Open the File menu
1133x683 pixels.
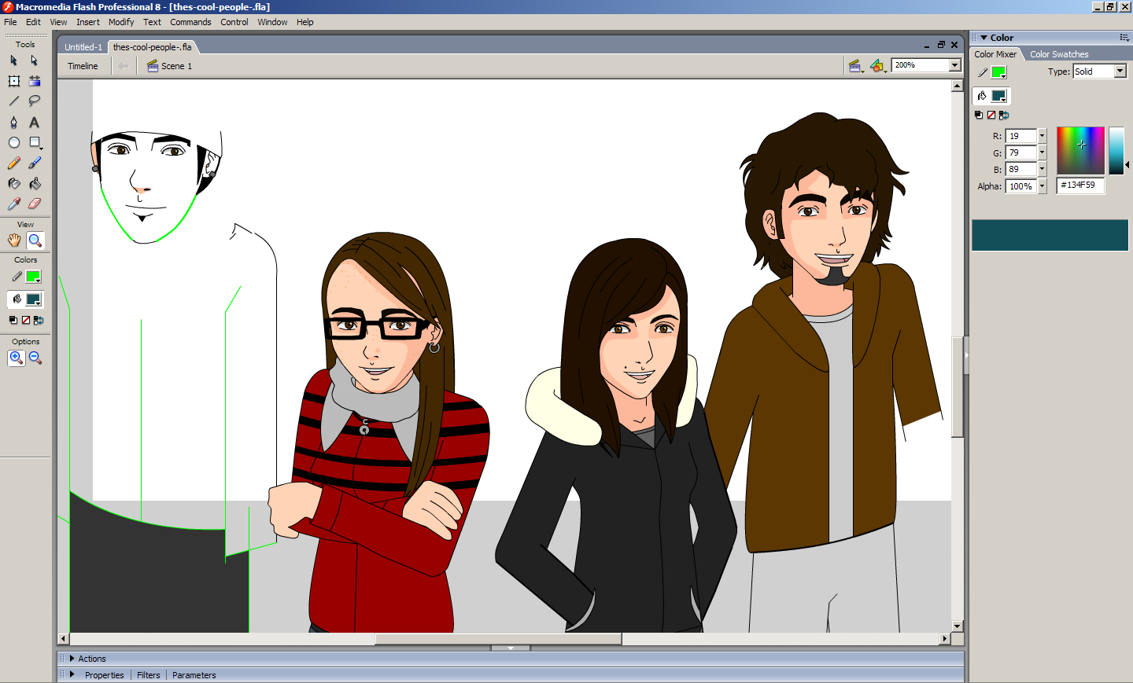(10, 22)
